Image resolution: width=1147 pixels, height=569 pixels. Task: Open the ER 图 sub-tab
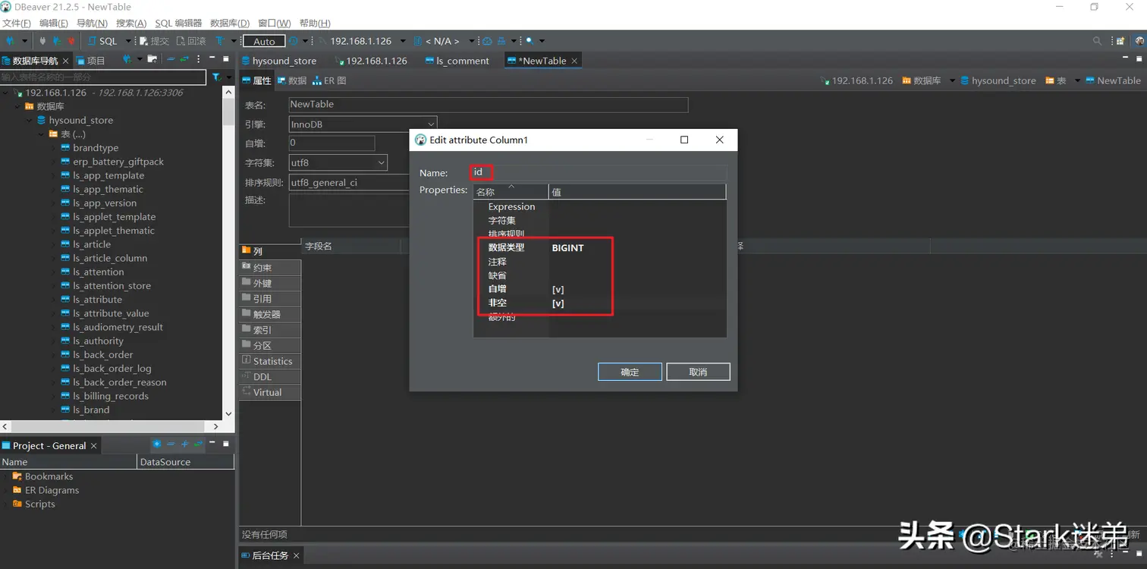tap(329, 80)
